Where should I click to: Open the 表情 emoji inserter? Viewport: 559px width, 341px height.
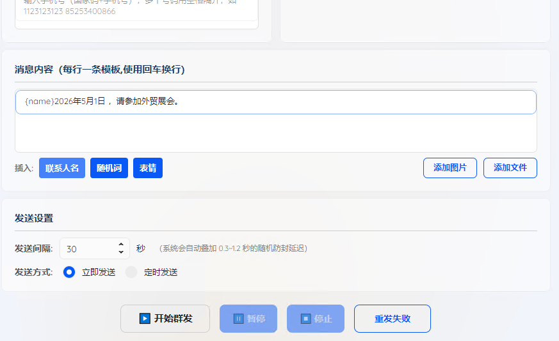[x=148, y=168]
